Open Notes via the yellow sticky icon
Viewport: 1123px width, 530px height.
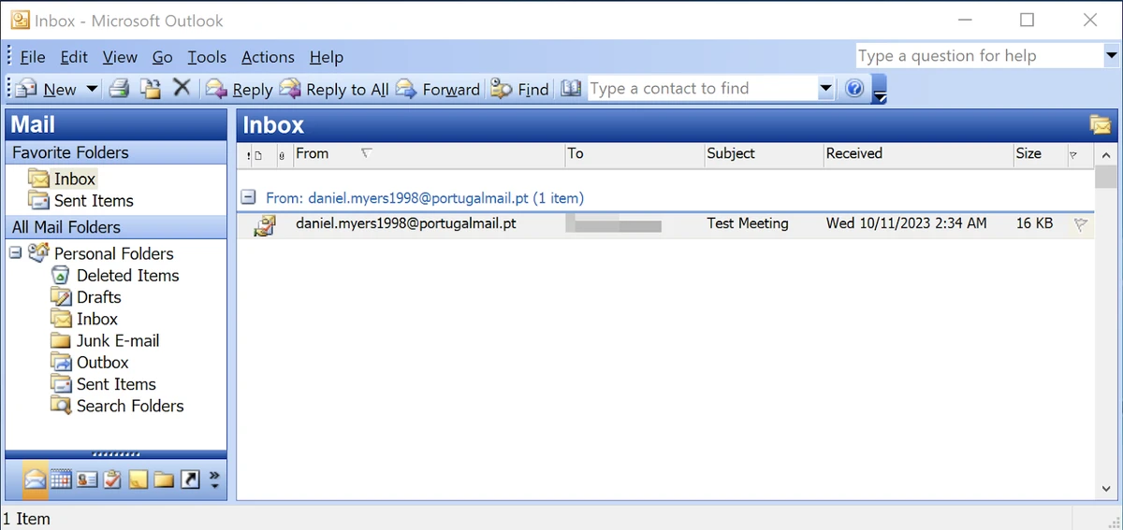click(x=138, y=480)
